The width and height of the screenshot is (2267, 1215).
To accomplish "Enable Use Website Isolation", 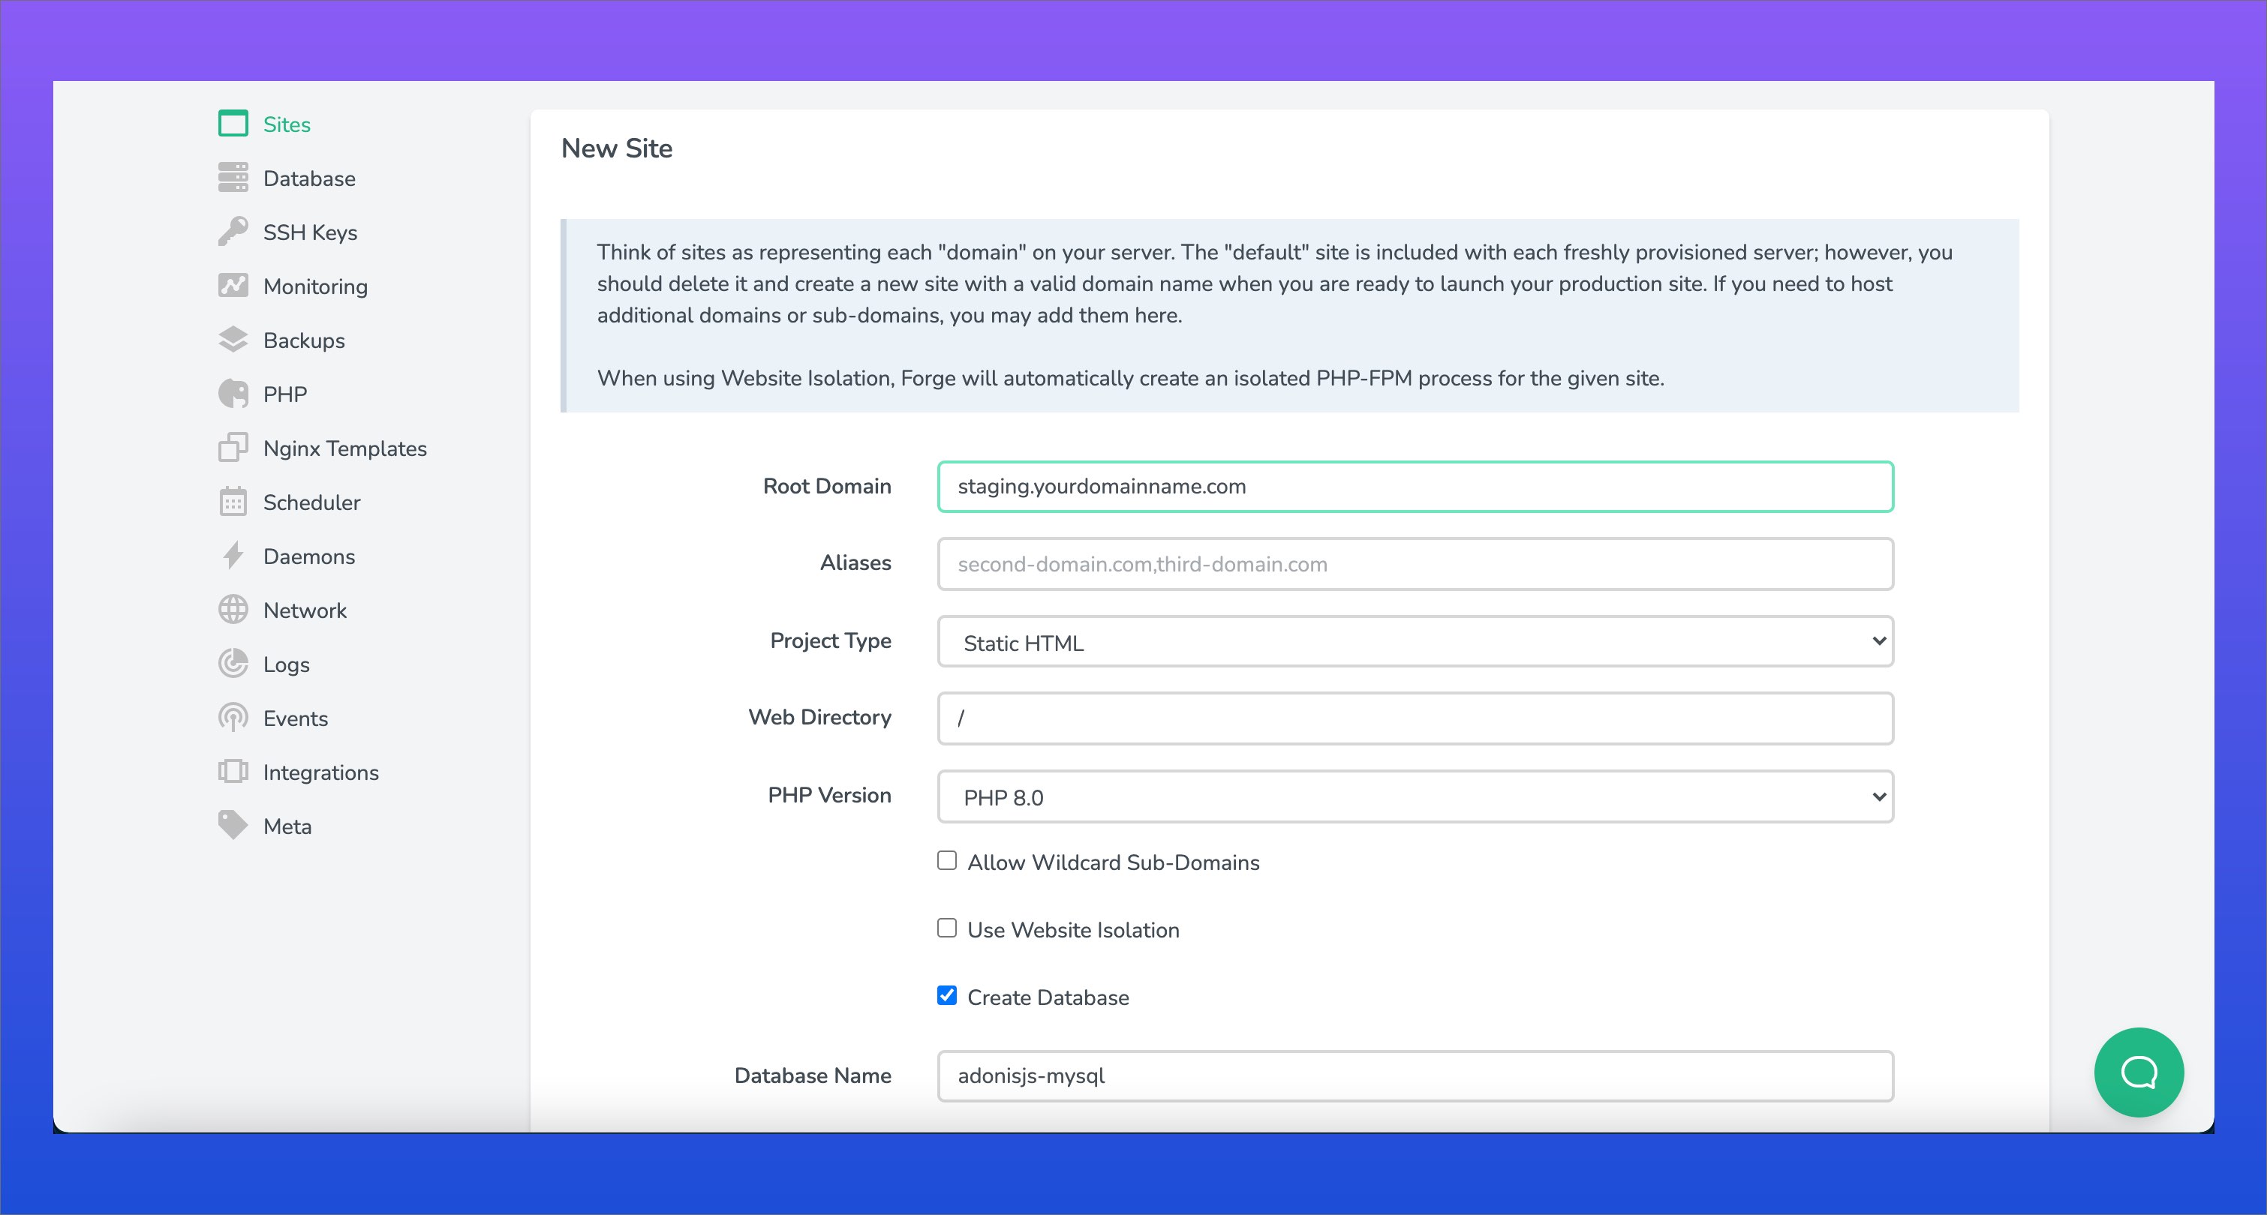I will (946, 928).
